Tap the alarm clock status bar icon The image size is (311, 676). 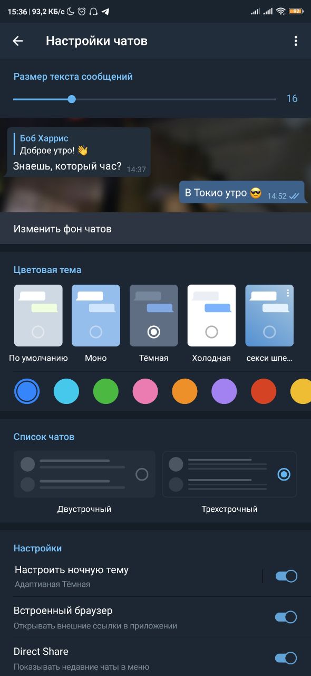pyautogui.click(x=82, y=11)
